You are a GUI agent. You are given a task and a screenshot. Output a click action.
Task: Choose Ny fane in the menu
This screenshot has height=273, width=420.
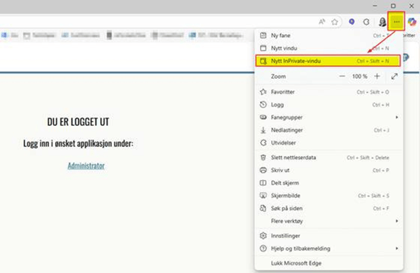280,36
